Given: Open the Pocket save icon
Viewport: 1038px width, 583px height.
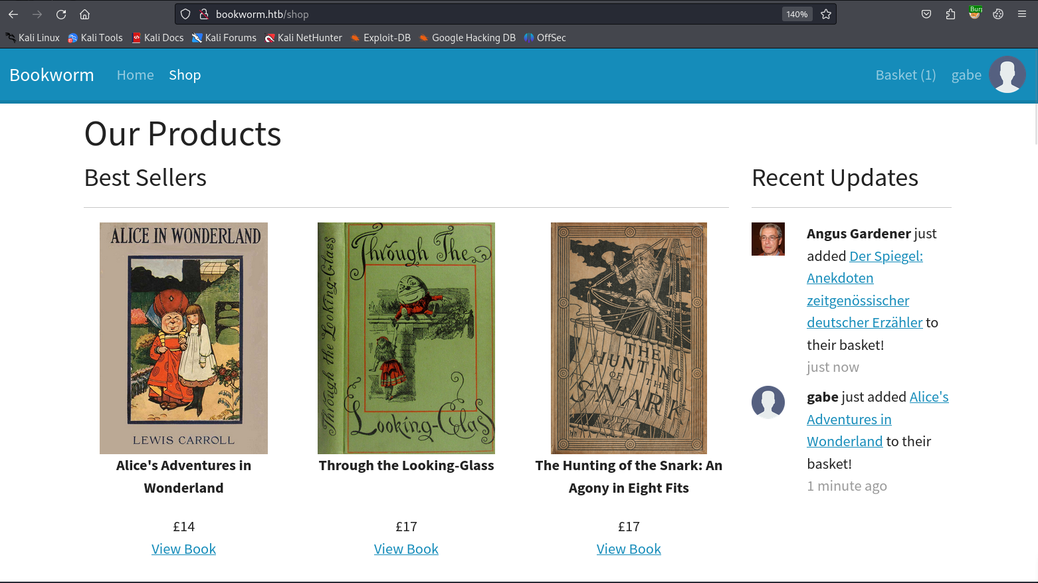Looking at the screenshot, I should coord(926,14).
